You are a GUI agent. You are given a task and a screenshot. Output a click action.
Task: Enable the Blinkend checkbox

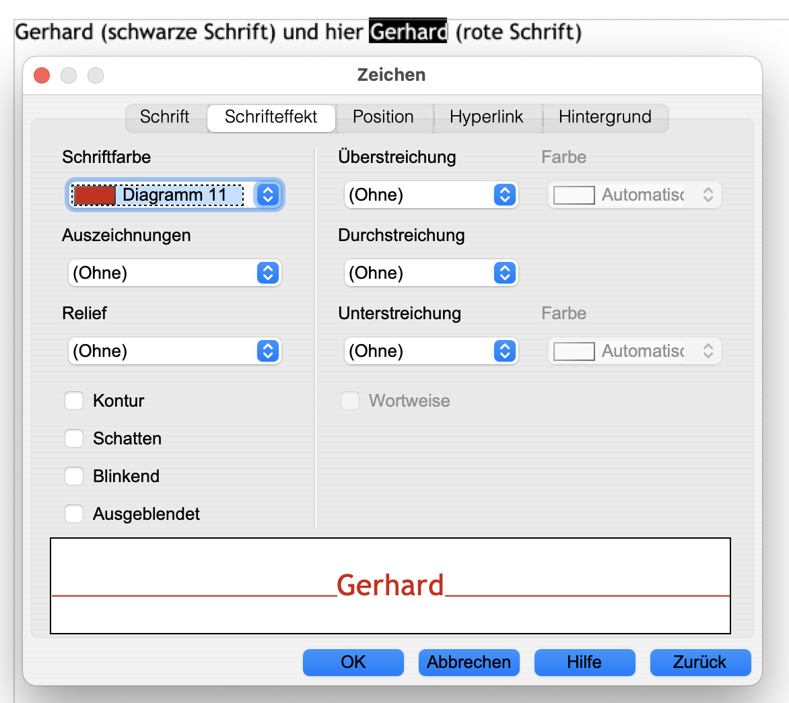click(74, 477)
